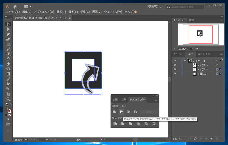Open artboard number dropdown in status bar

click(x=47, y=140)
